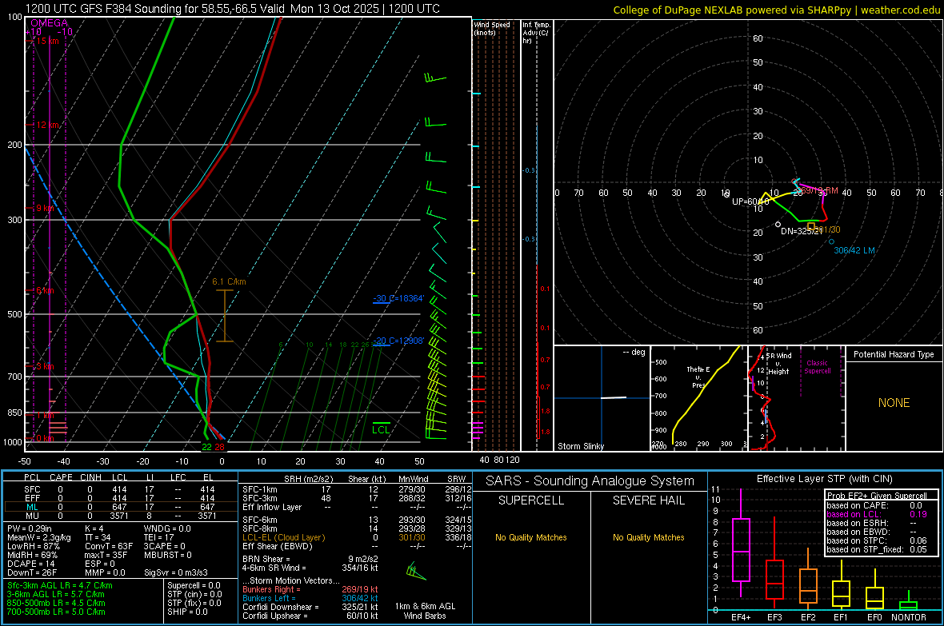Click the 6.1 C/km lapse rate label
The image size is (944, 626).
(229, 281)
